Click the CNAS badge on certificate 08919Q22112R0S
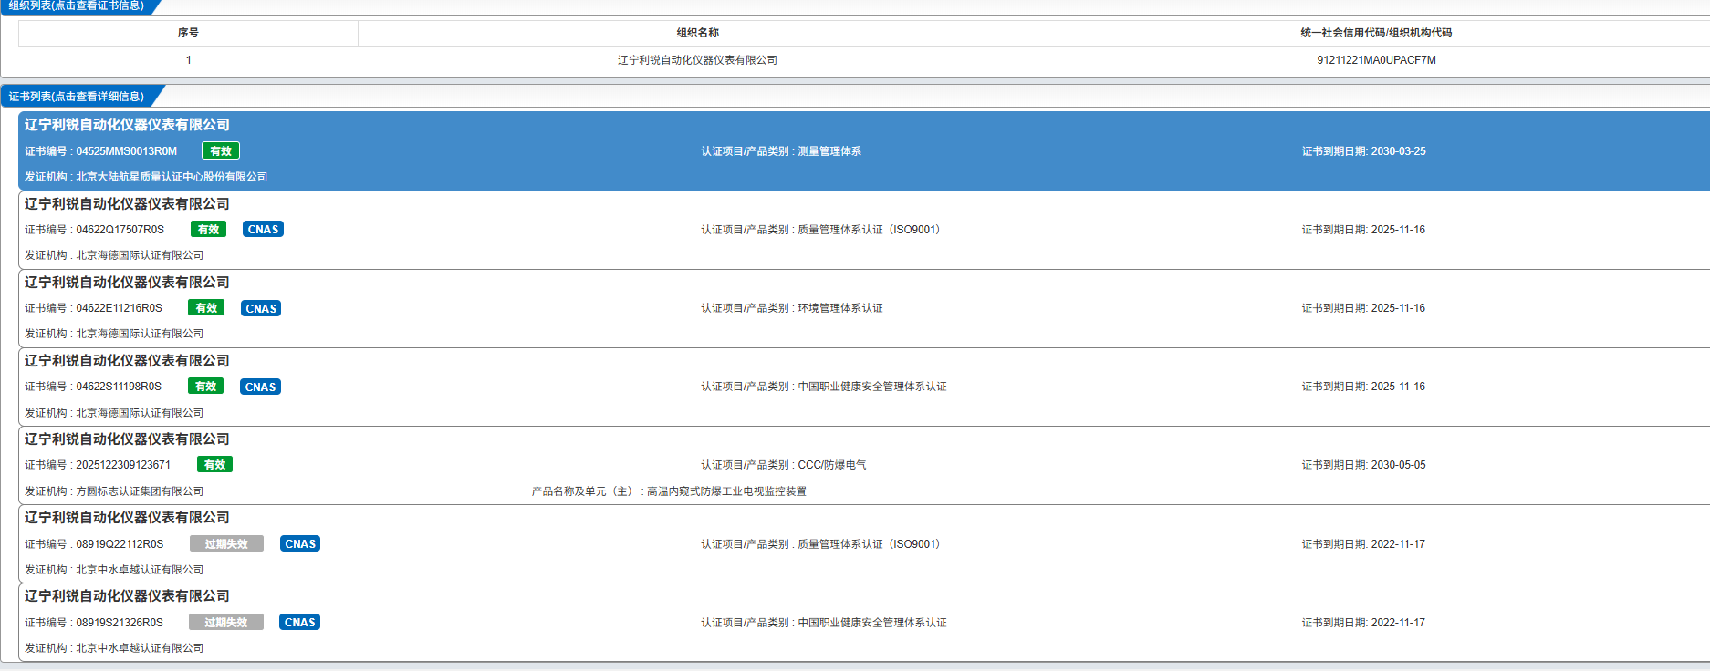Viewport: 1710px width, 671px height. click(x=300, y=544)
